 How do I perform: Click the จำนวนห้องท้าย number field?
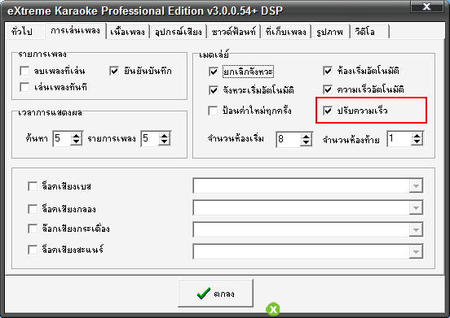pos(399,139)
